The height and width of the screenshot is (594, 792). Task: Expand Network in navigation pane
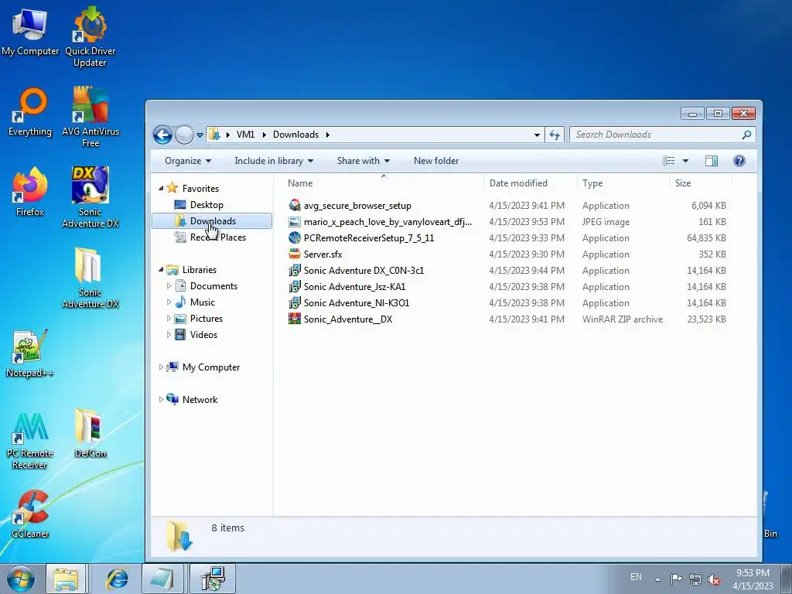point(161,400)
